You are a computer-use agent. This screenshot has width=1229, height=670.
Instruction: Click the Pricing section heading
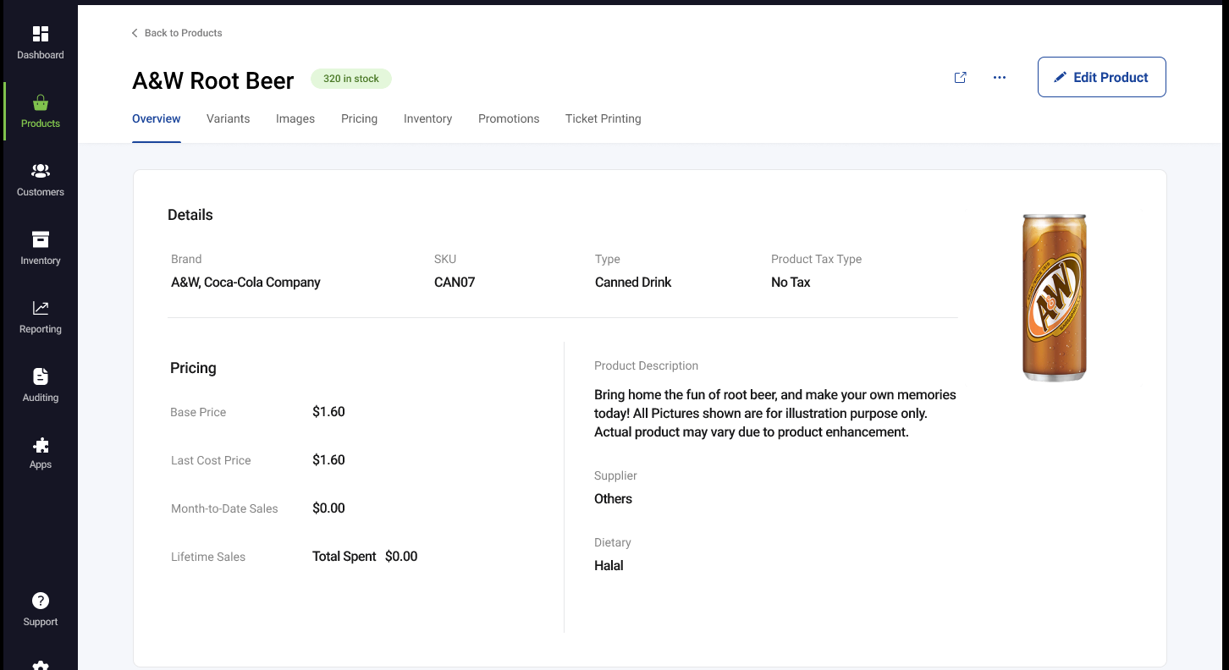point(193,368)
